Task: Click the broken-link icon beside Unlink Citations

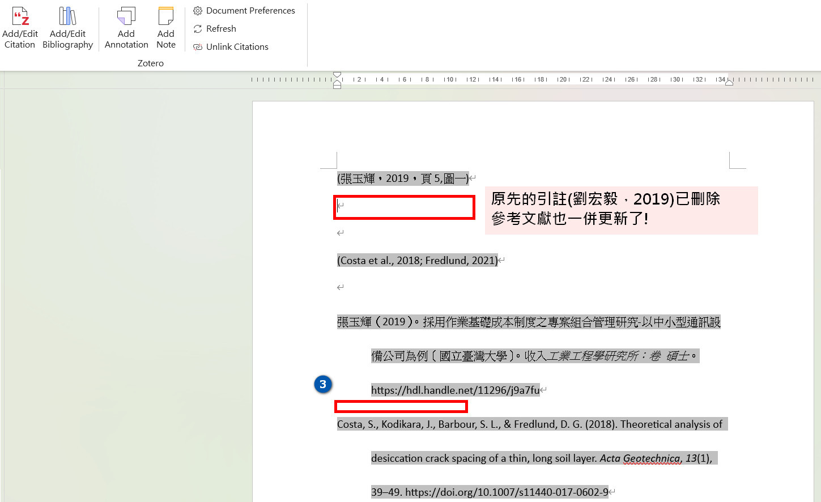Action: click(x=198, y=47)
